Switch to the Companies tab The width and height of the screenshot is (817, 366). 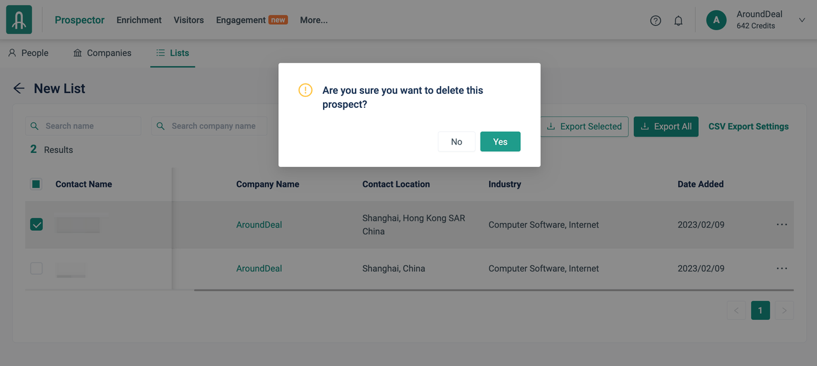coord(102,53)
